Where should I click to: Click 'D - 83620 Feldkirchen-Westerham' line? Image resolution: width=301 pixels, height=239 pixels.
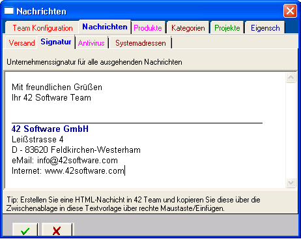tap(76, 150)
